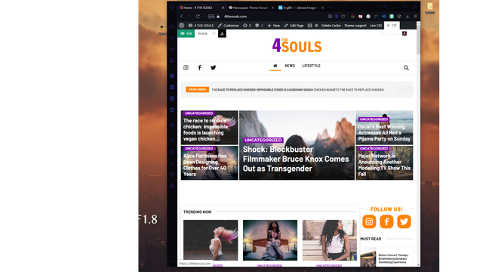483x272 pixels.
Task: Click the black composer icon beside Mobile
Action: 222,33
